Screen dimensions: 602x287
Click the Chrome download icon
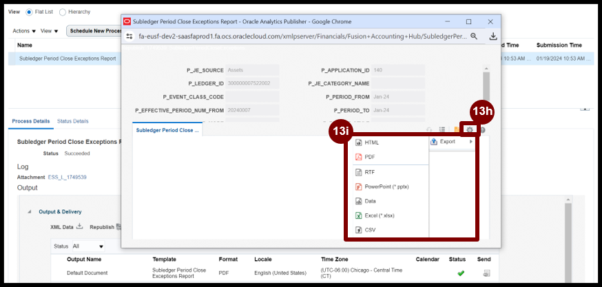(493, 36)
